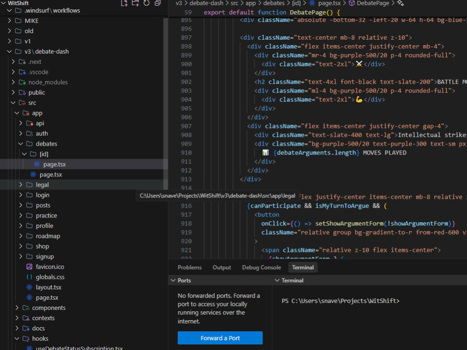The image size is (467, 350).
Task: Click the React icon beside breadcrumb page.tsx
Action: click(312, 3)
